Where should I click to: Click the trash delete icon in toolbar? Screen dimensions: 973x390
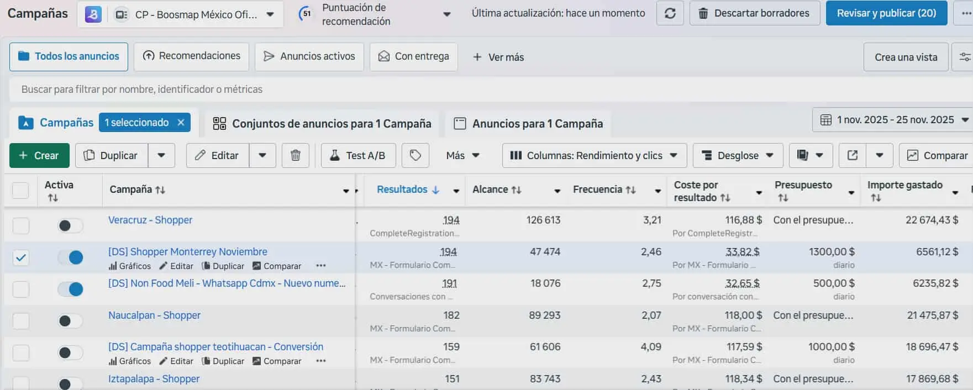click(x=295, y=156)
